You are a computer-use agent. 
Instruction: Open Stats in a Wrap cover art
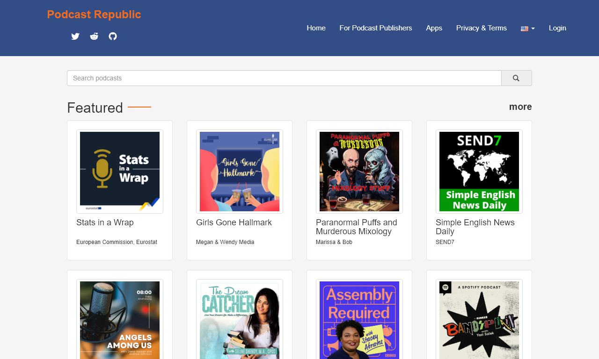click(120, 172)
